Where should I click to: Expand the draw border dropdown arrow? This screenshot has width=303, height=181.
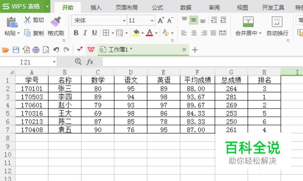pos(127,33)
